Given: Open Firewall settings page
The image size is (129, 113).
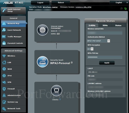Looking at the screenshot, I should pos(13,89).
